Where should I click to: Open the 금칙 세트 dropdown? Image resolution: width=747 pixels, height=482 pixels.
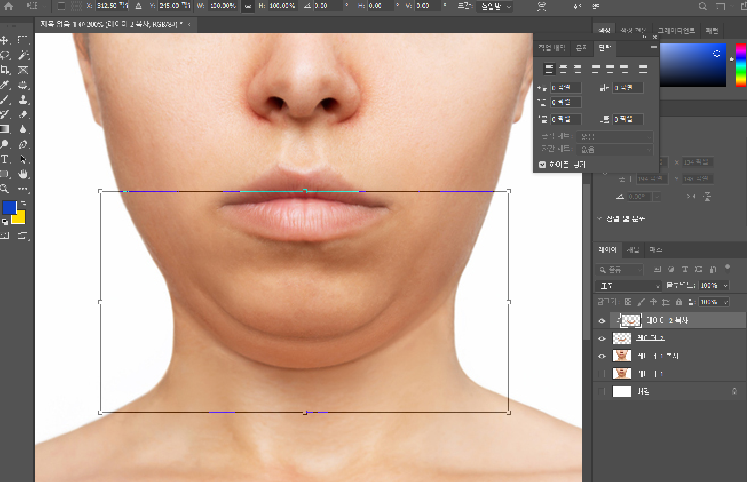pyautogui.click(x=615, y=137)
